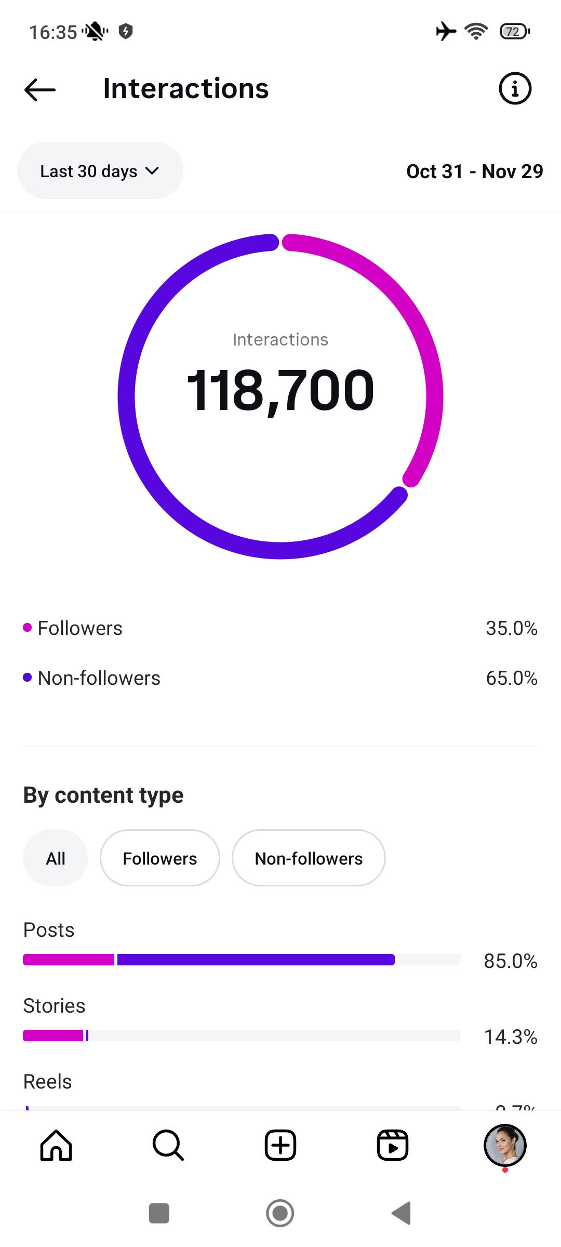Tap the Followers 35.0% legend row
This screenshot has height=1247, width=561.
280,628
